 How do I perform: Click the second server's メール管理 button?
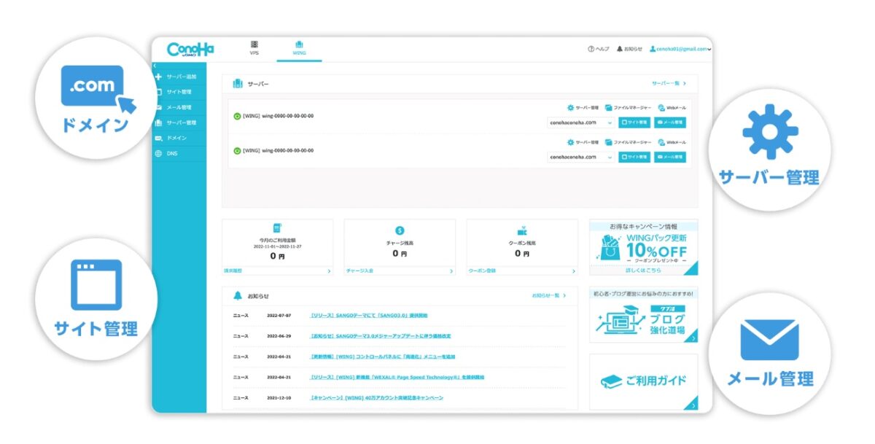[x=669, y=157]
